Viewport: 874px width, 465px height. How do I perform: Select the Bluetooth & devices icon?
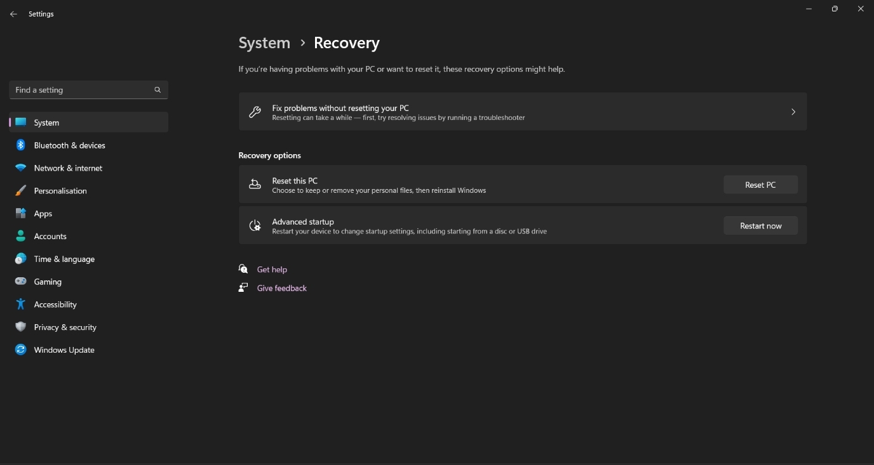[20, 145]
